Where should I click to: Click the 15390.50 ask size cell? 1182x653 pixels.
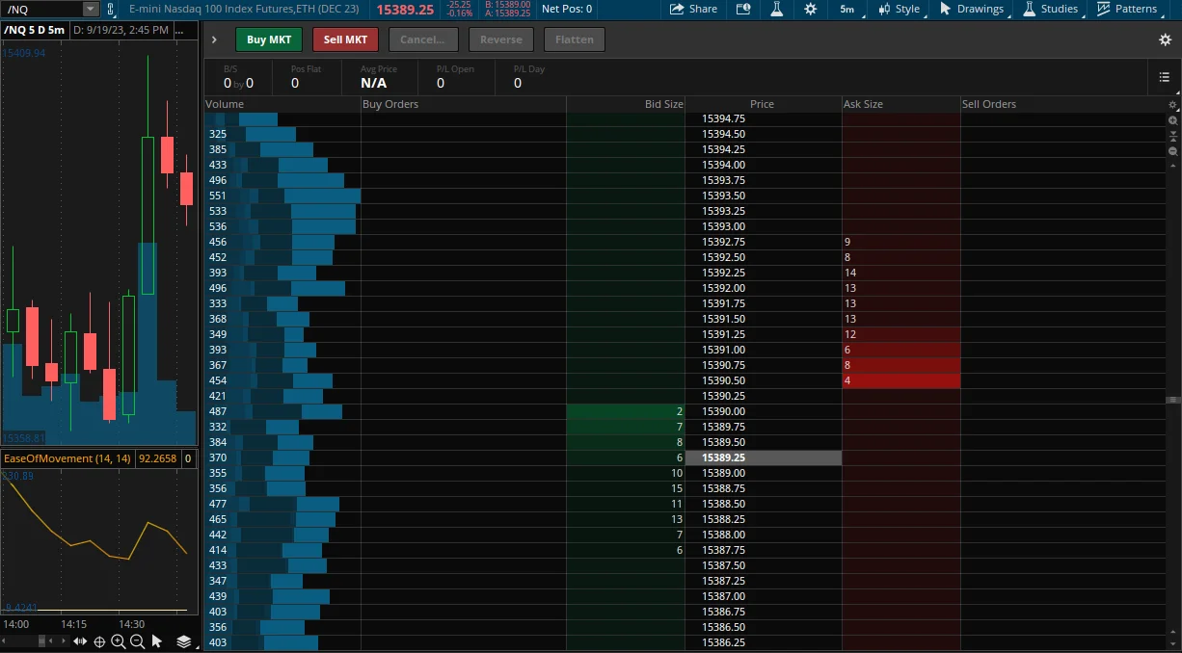pos(900,380)
